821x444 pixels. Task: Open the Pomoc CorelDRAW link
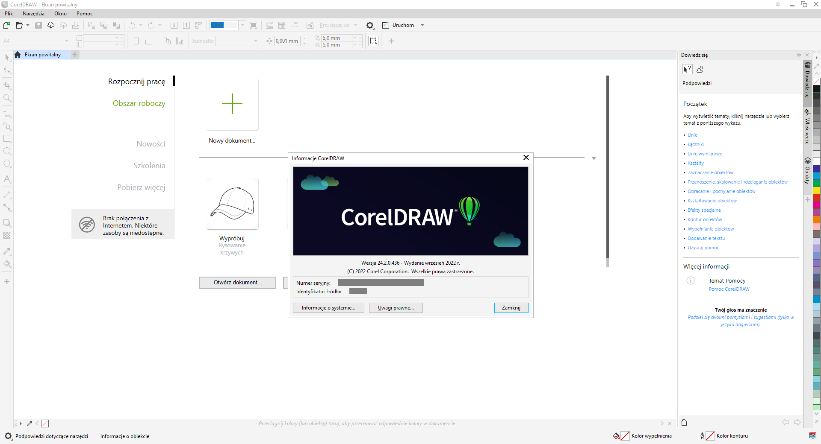pos(729,289)
